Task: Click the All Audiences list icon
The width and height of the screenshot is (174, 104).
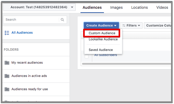Action: pos(7,33)
